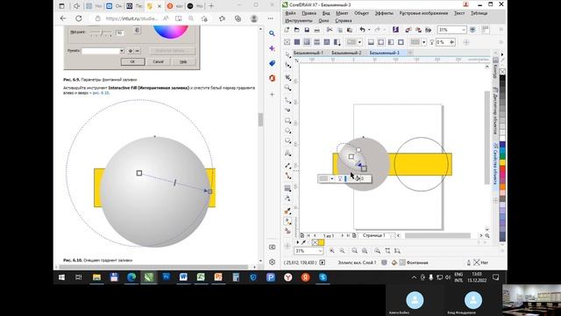
Task: Open the undo history dropdown arrow
Action: pos(369,30)
